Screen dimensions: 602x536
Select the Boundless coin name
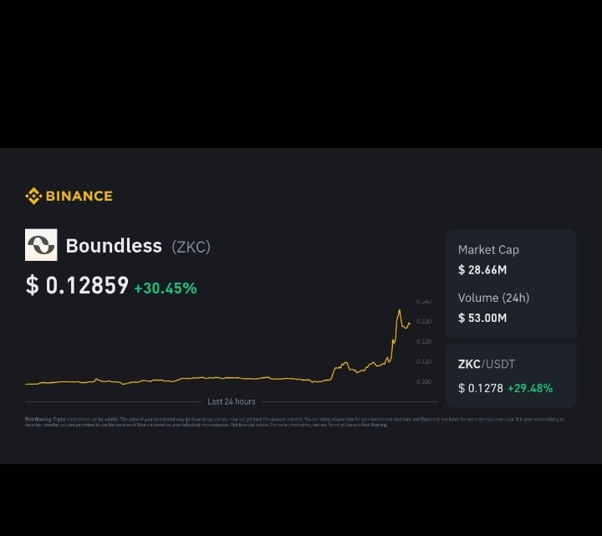(114, 246)
